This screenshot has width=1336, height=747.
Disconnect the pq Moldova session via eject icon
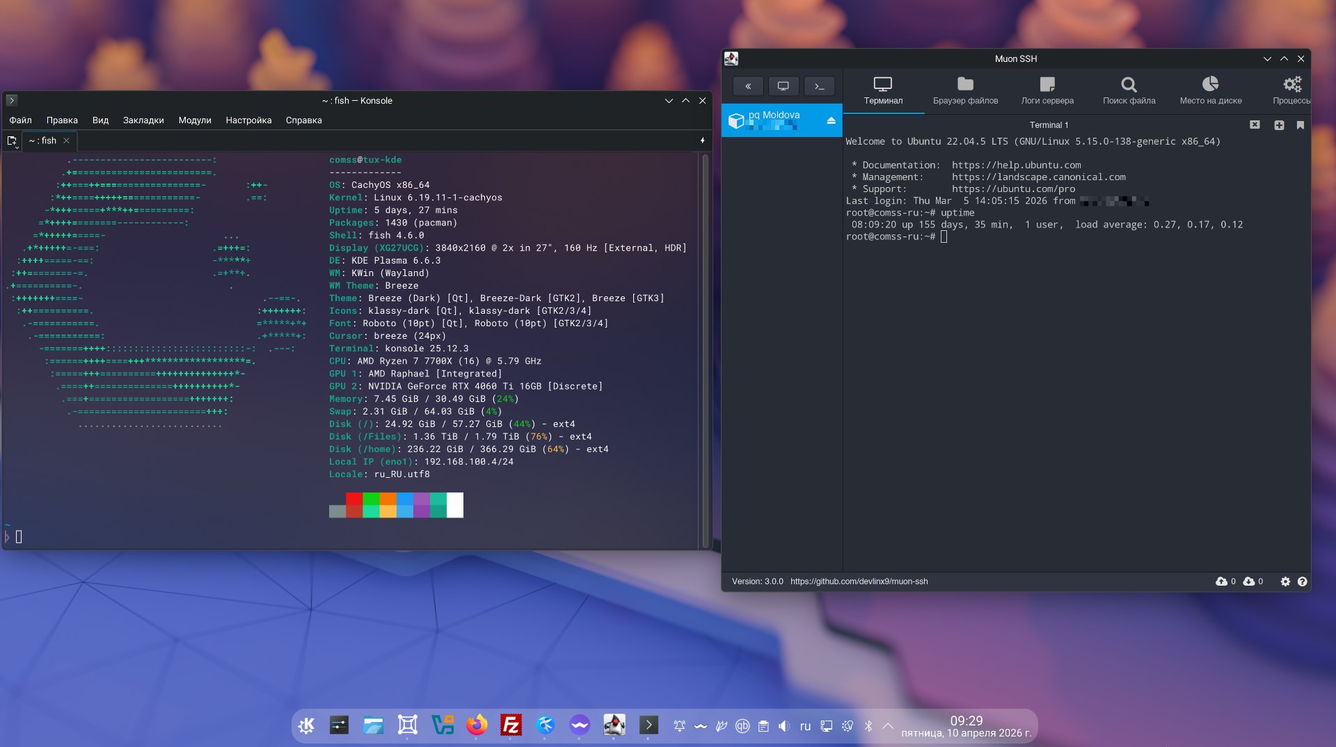(x=831, y=120)
